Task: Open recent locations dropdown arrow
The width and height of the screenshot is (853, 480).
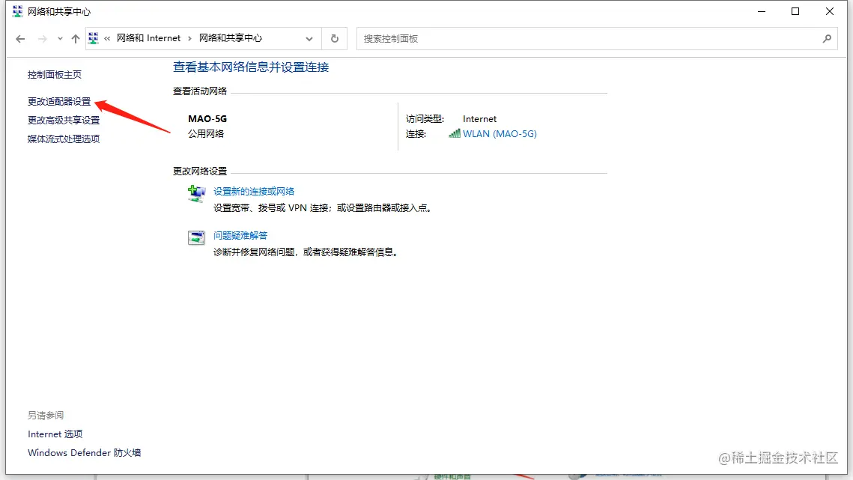Action: (x=60, y=39)
